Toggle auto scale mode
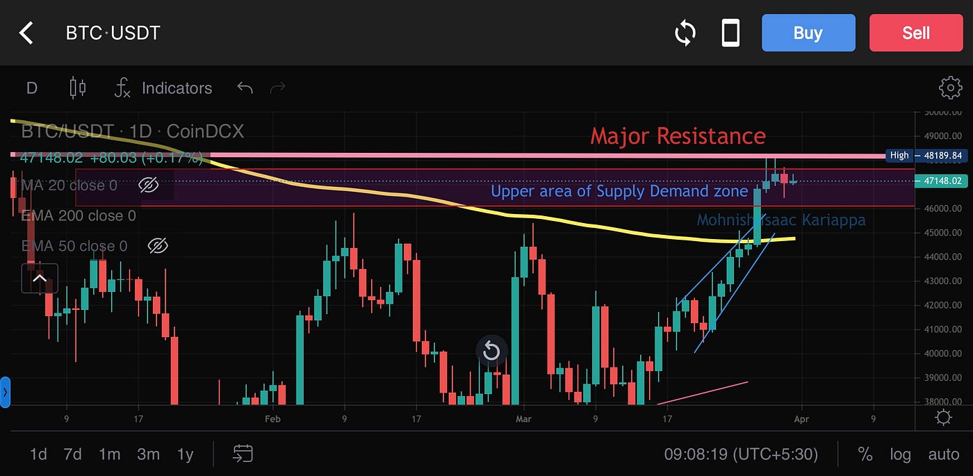The width and height of the screenshot is (973, 476). tap(943, 454)
